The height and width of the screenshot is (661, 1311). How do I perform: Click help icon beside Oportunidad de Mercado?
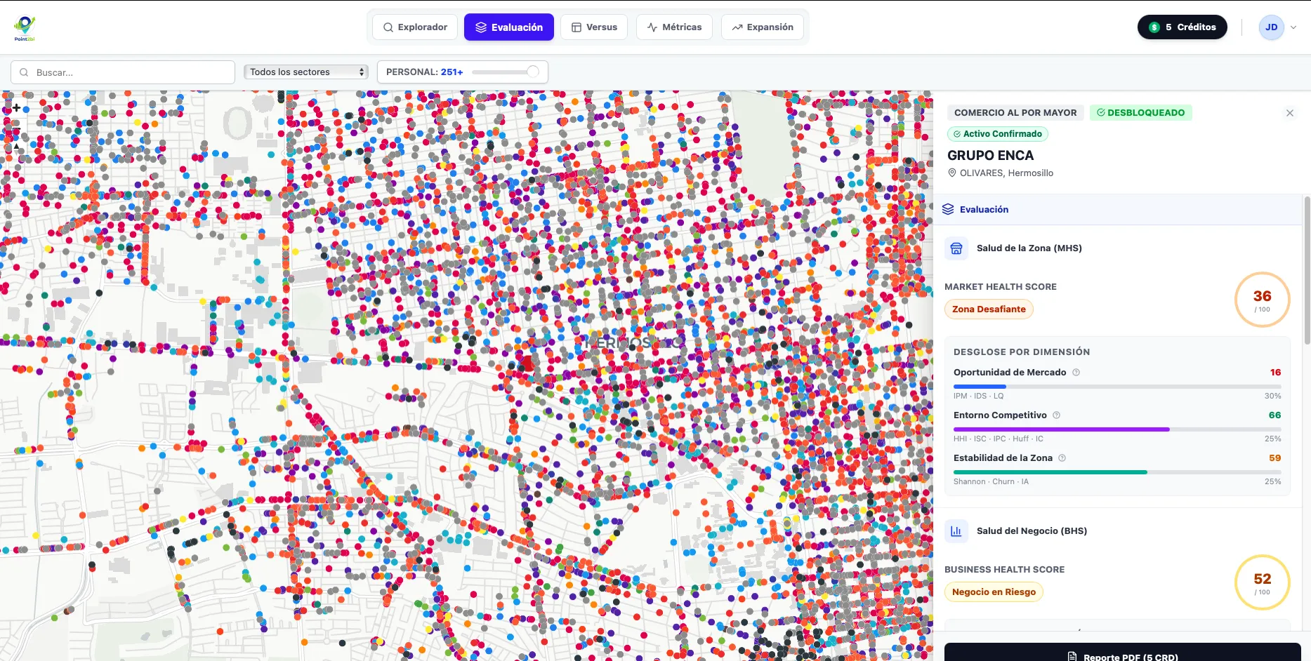[x=1076, y=373]
